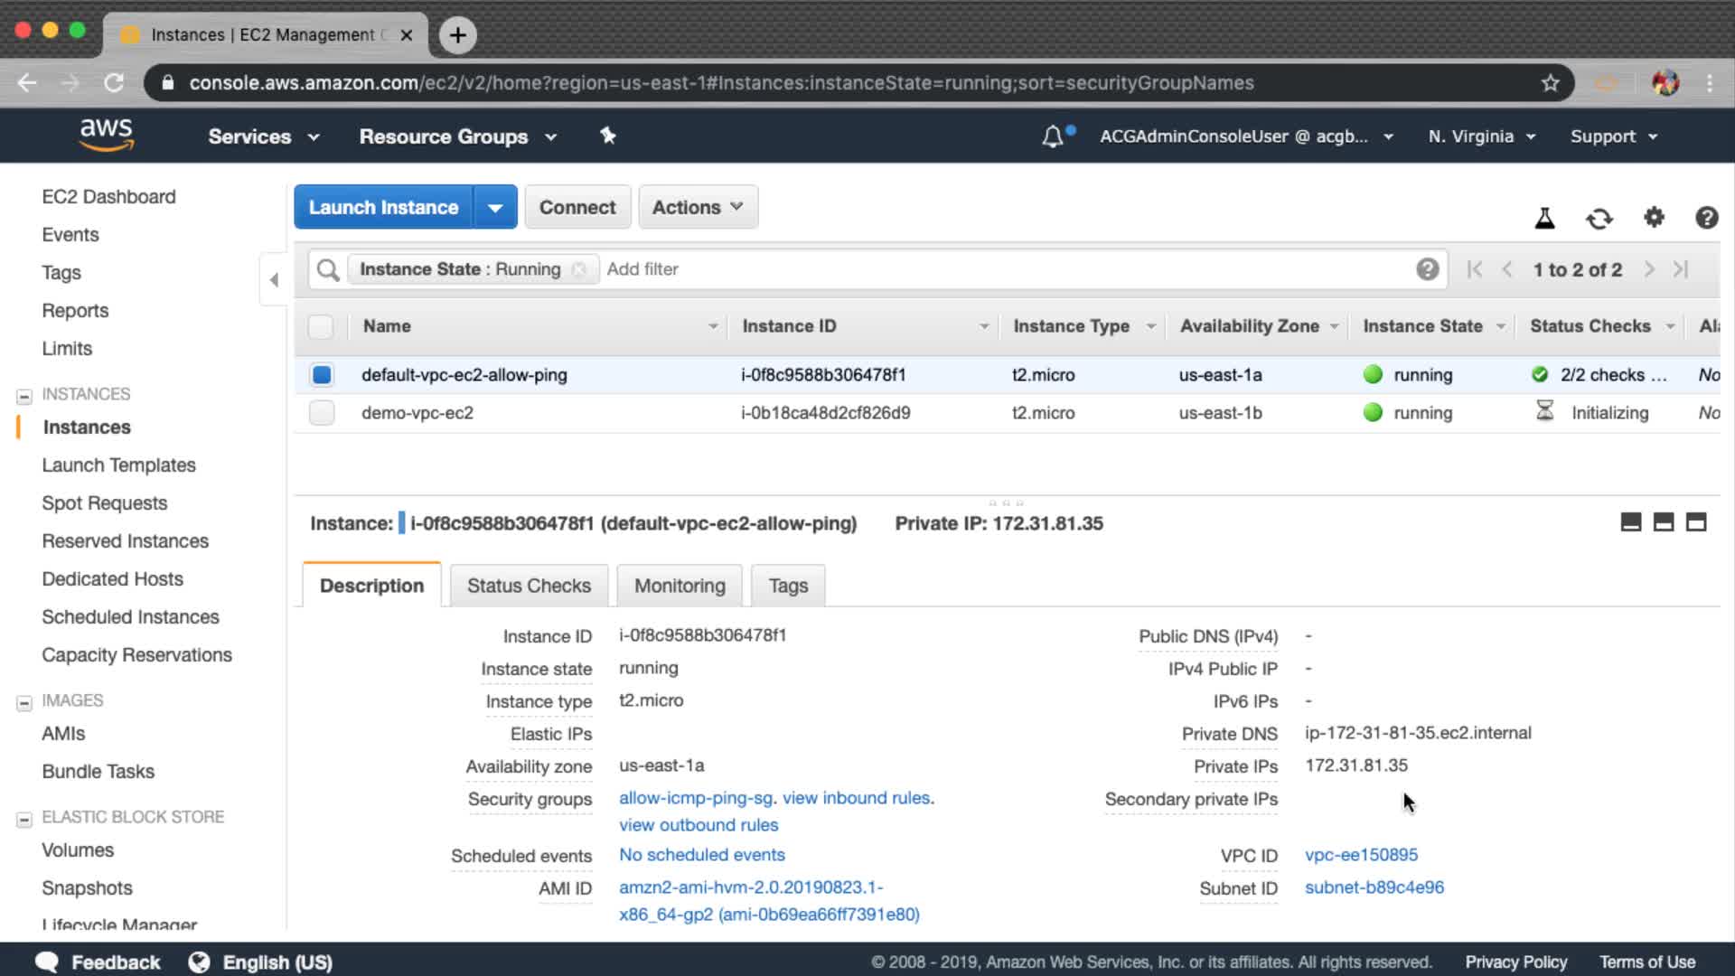Screen dimensions: 1735x976
Task: Open the allow-icmp-ping-sg security group link
Action: tap(695, 798)
